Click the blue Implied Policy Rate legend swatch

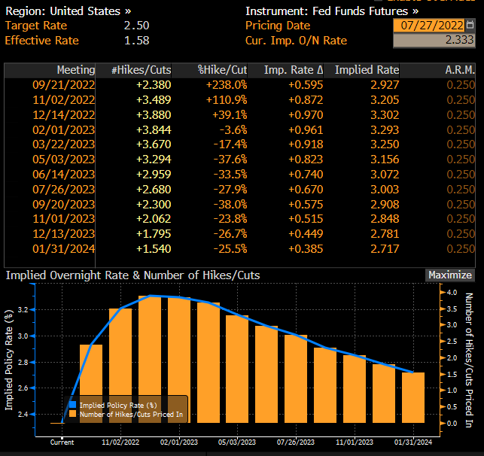point(73,405)
